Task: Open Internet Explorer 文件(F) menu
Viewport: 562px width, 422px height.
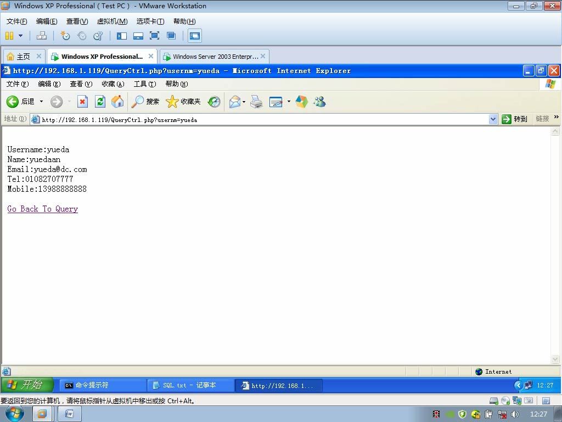Action: [18, 84]
